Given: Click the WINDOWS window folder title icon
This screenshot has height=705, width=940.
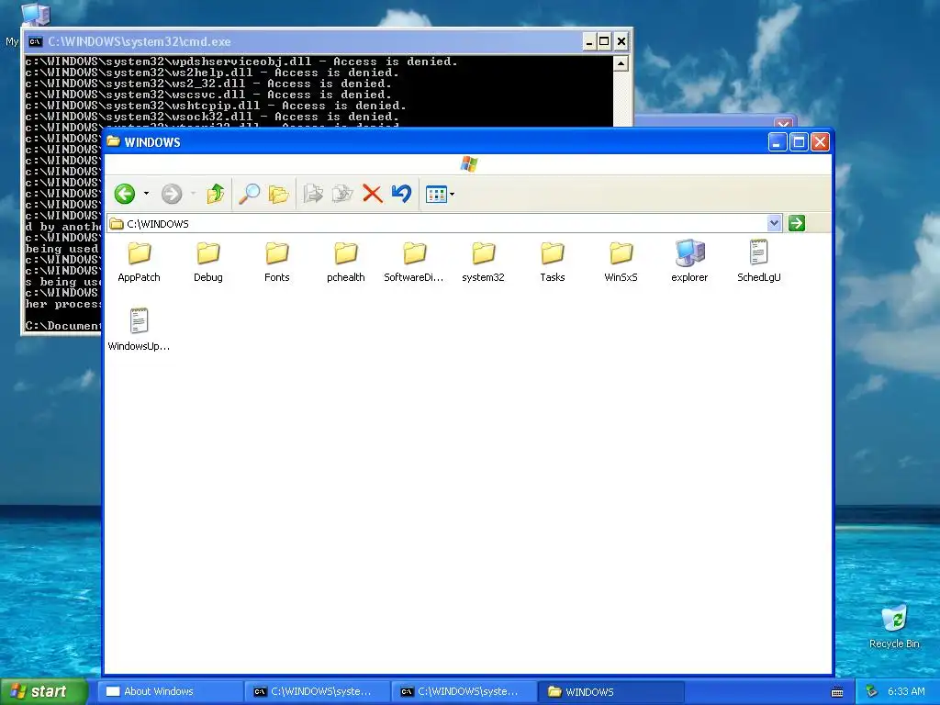Looking at the screenshot, I should tap(113, 141).
